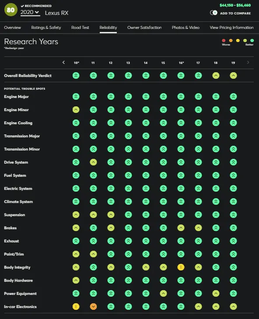Switch to Ratings & Safety tab
This screenshot has width=259, height=319.
pyautogui.click(x=46, y=28)
